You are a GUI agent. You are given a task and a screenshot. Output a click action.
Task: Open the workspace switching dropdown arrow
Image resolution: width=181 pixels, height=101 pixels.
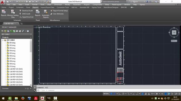(160, 94)
